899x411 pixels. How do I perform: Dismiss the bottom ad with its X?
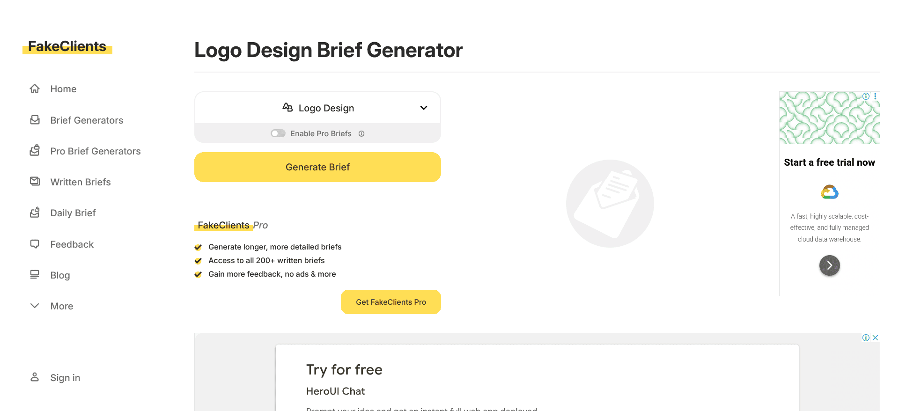point(875,337)
